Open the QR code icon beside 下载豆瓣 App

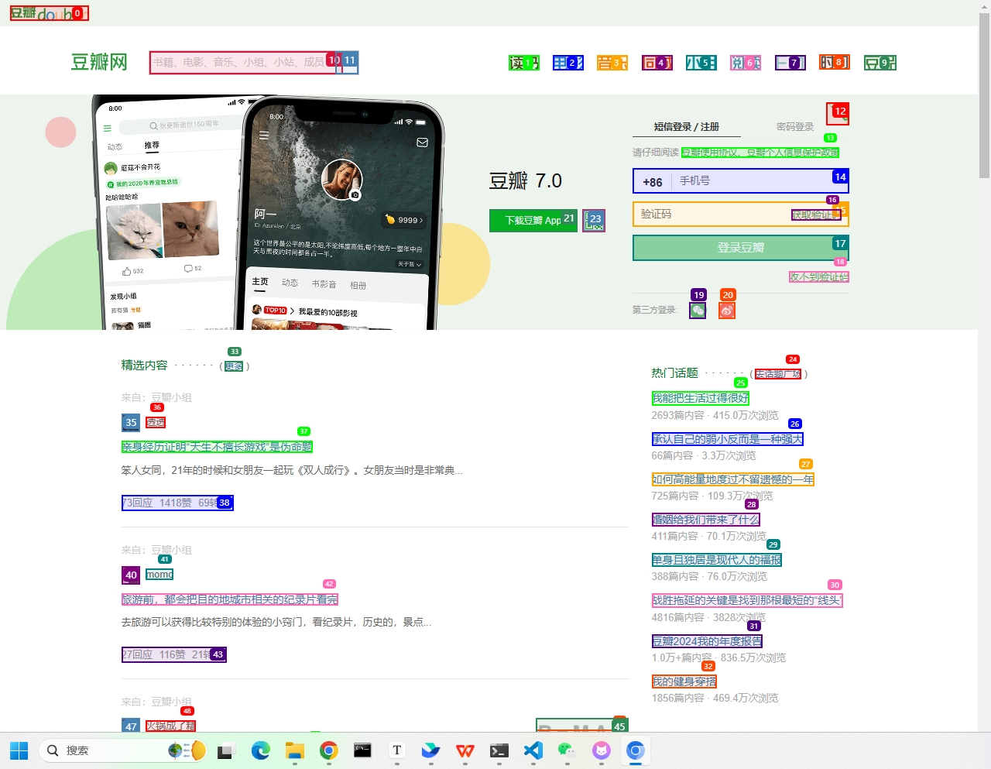594,221
